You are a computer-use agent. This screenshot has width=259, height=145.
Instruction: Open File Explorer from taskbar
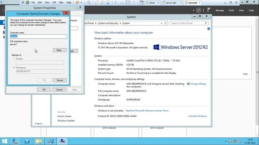[x=39, y=141]
